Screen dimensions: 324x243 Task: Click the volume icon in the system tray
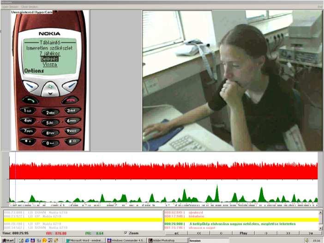pos(307,241)
